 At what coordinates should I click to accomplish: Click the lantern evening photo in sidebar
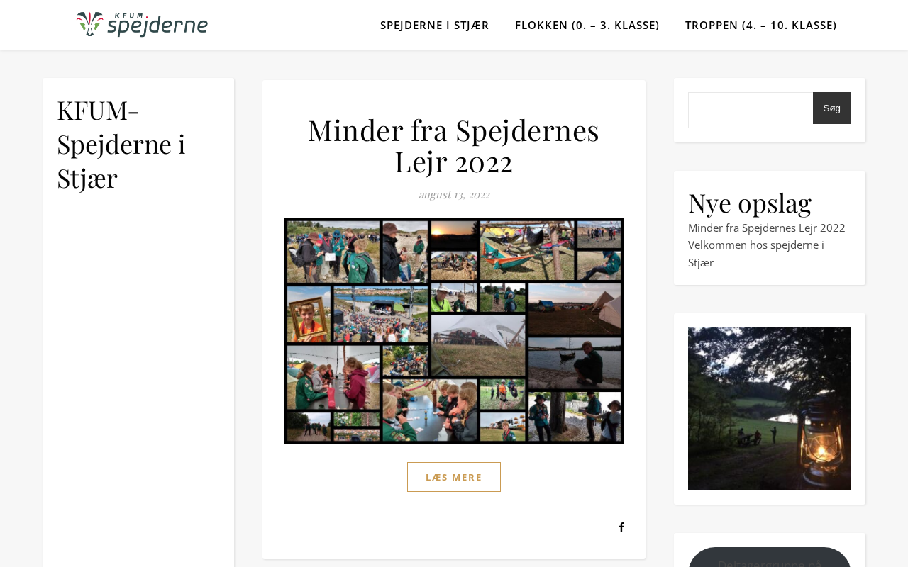point(770,409)
